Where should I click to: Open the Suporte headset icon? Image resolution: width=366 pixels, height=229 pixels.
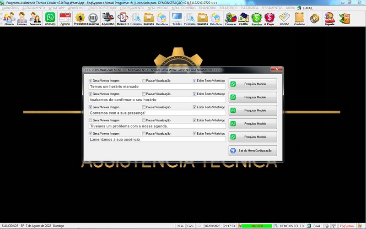(x=329, y=19)
